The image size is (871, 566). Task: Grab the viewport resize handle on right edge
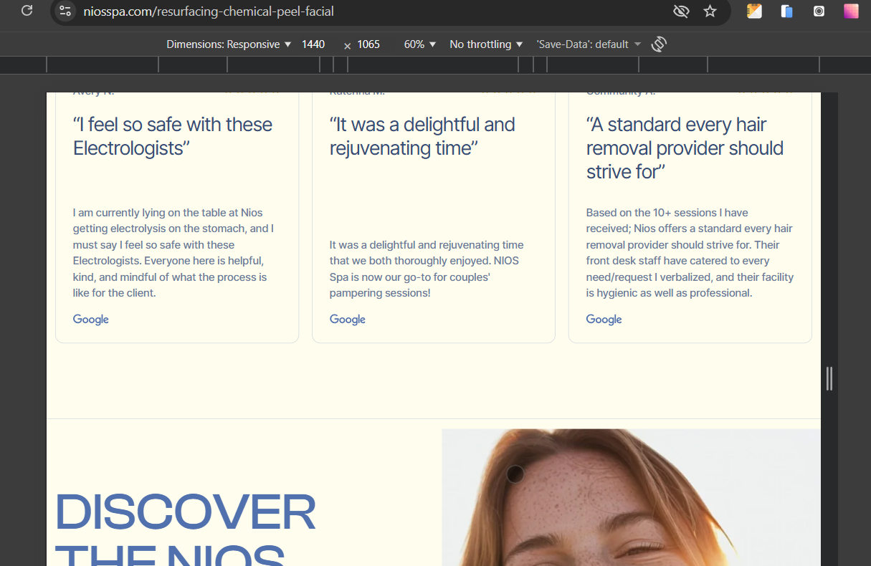pos(829,378)
